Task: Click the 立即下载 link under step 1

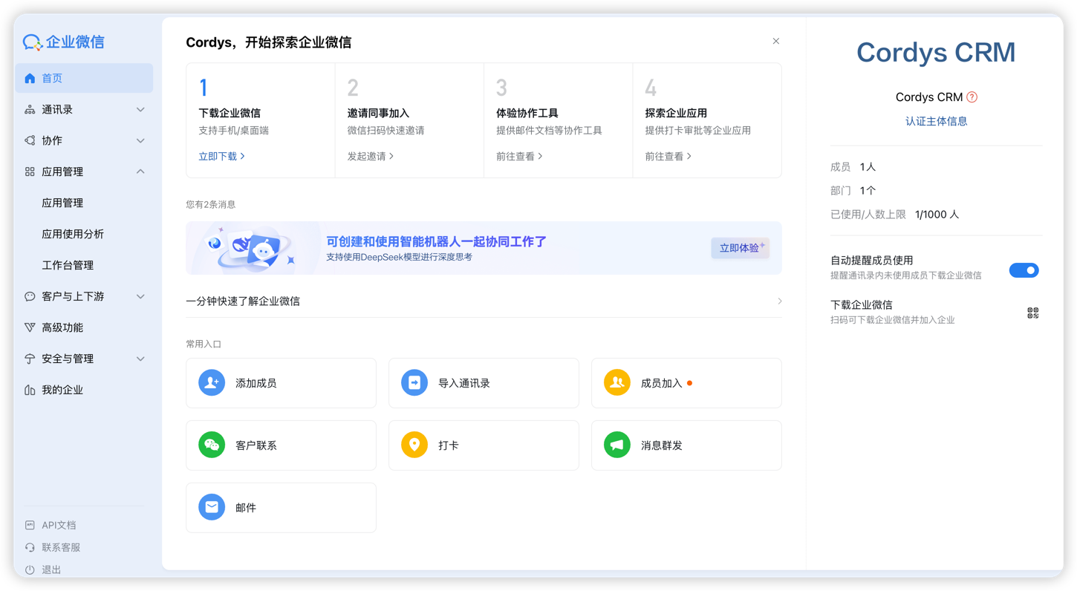Action: pos(218,157)
